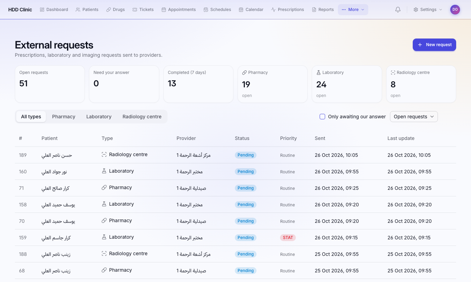Click the flask icon on Laboratory card

coord(319,73)
